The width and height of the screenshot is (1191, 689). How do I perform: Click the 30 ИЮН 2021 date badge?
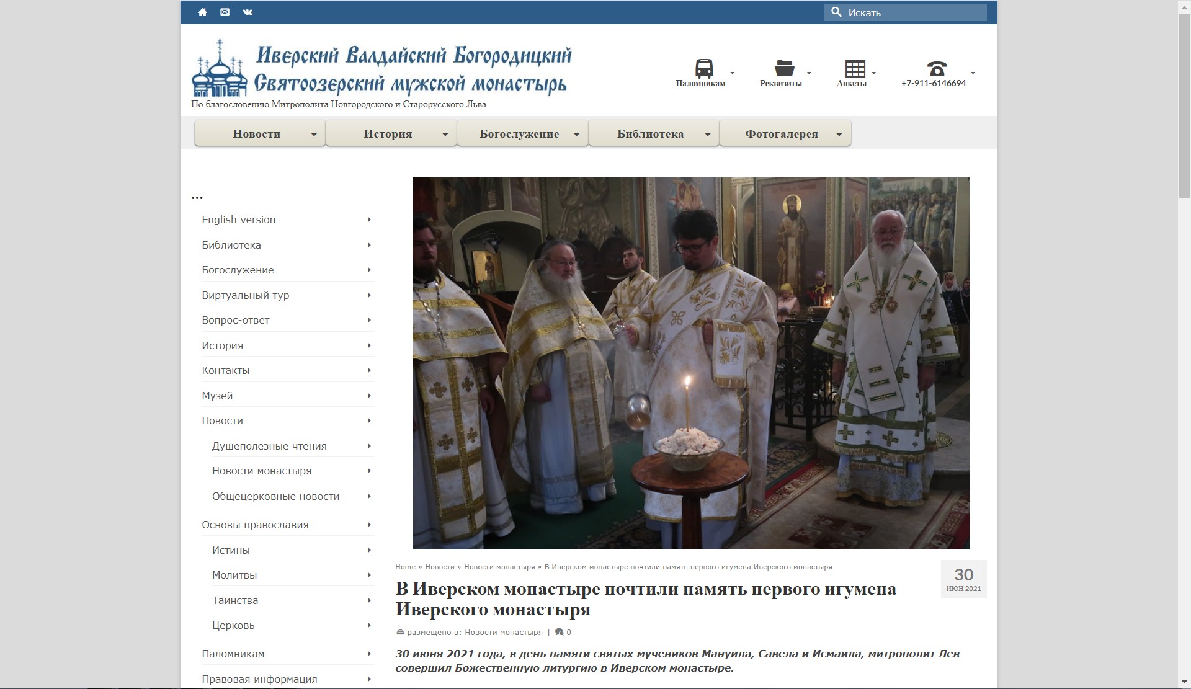click(x=963, y=579)
